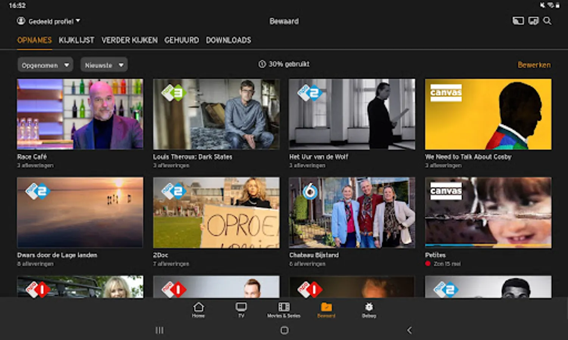Click the Bewerken link
Image resolution: width=568 pixels, height=340 pixels.
pos(534,65)
